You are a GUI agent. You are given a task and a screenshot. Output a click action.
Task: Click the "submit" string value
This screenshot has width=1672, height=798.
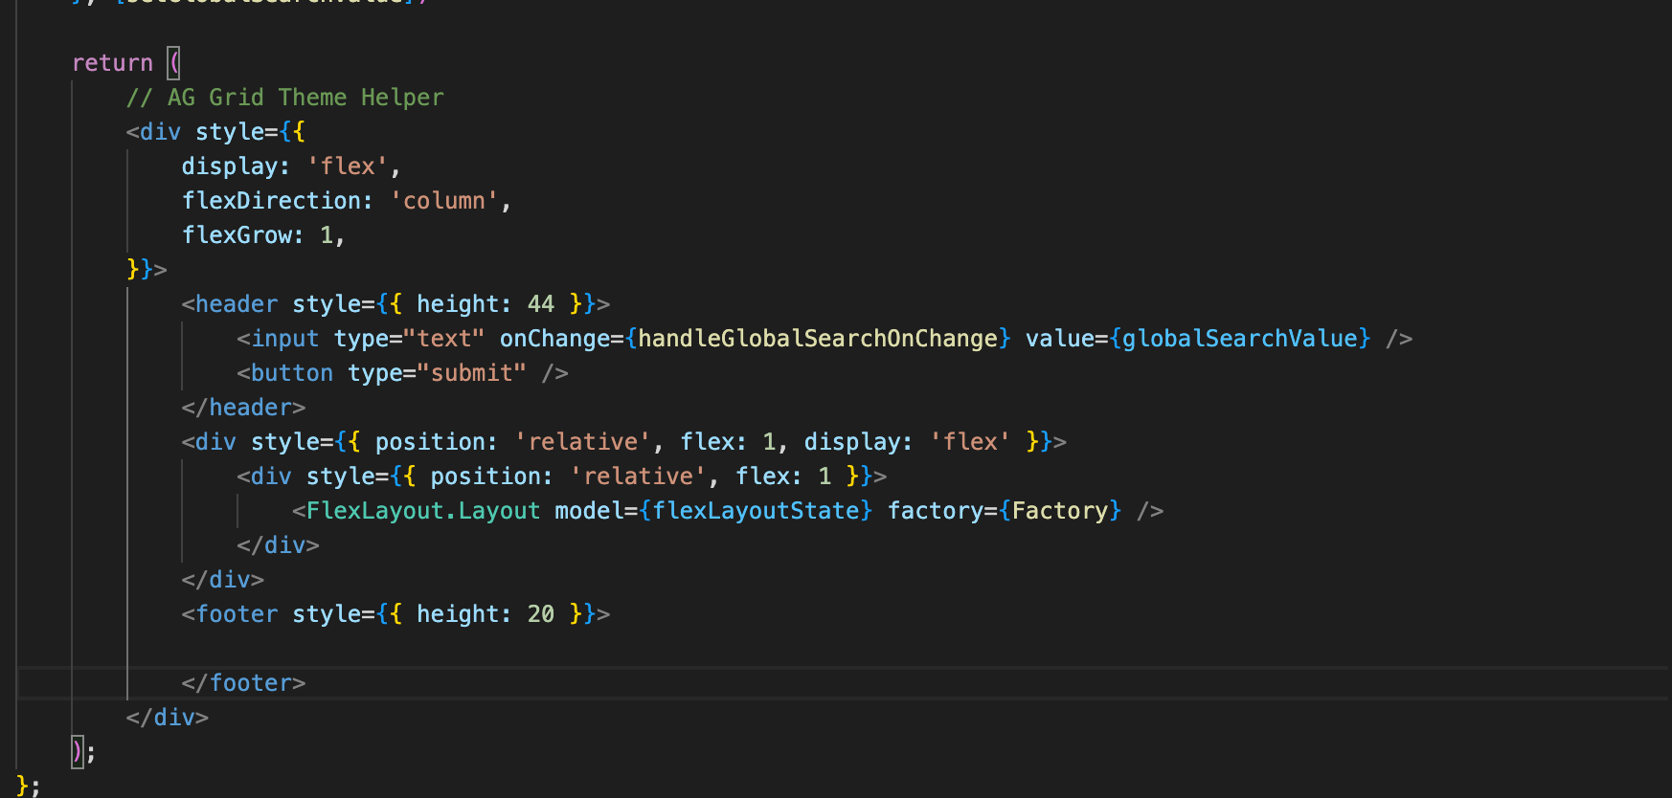pos(471,373)
